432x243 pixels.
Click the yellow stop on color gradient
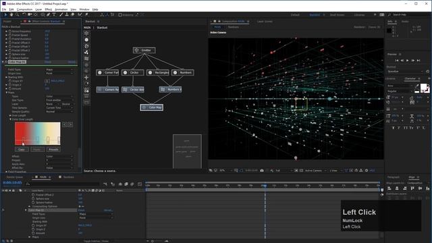pyautogui.click(x=48, y=140)
